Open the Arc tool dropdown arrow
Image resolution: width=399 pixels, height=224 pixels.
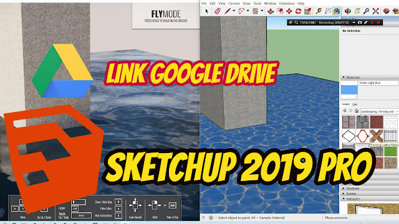tap(248, 11)
